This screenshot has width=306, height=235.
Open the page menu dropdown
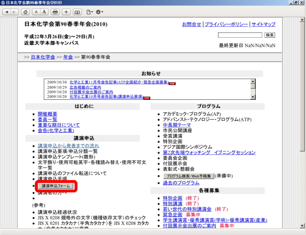[89, 12]
